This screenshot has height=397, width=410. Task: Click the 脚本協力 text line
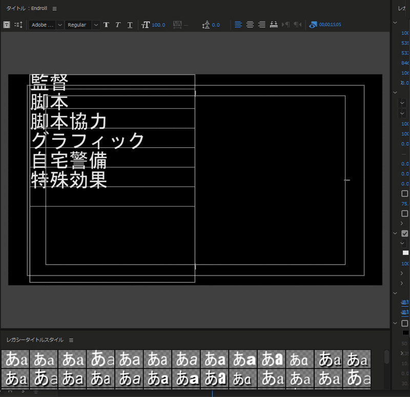(x=69, y=122)
